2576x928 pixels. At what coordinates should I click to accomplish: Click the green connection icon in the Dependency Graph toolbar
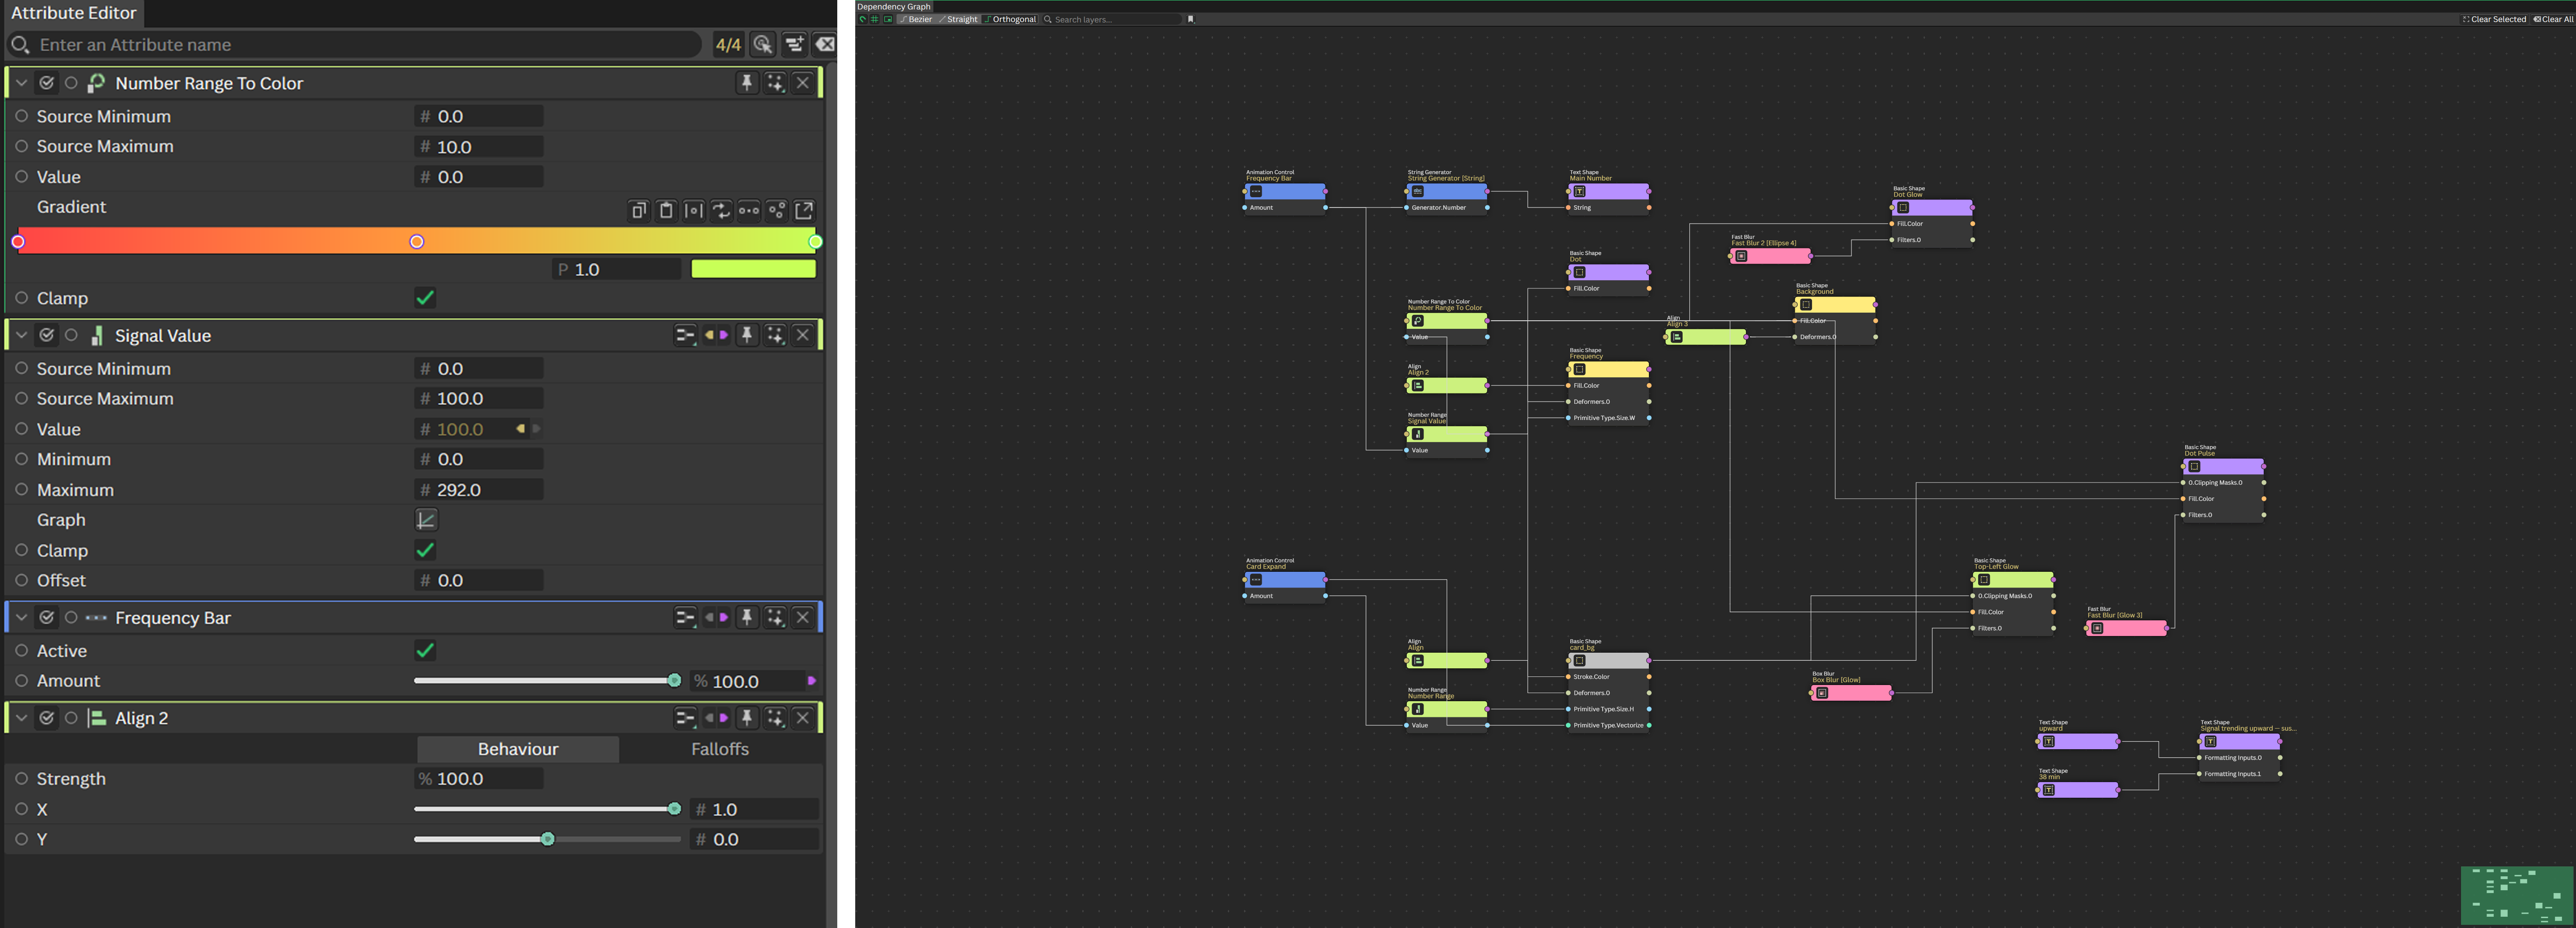[x=863, y=19]
